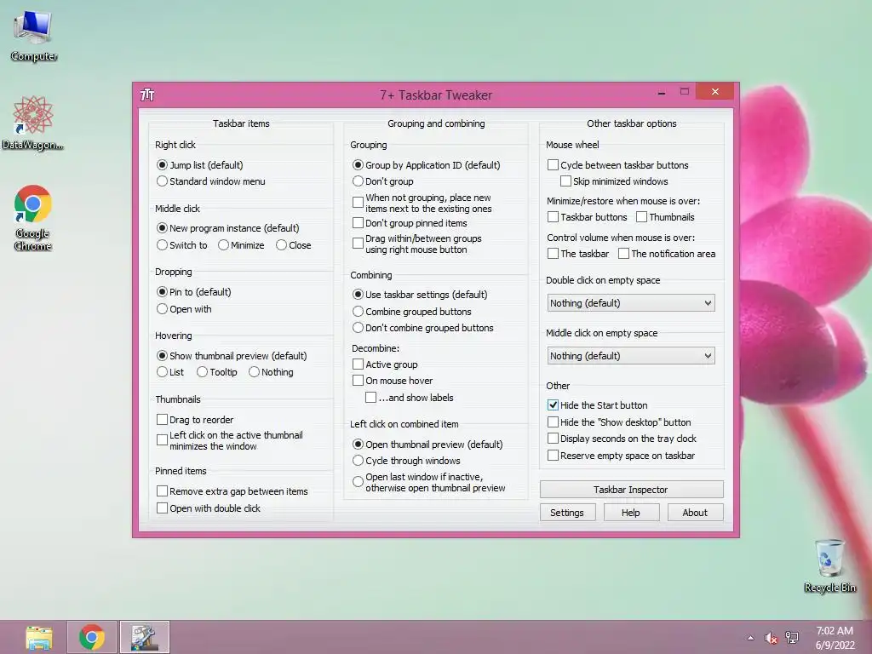Open the Recycle Bin desktop icon

coord(829,565)
